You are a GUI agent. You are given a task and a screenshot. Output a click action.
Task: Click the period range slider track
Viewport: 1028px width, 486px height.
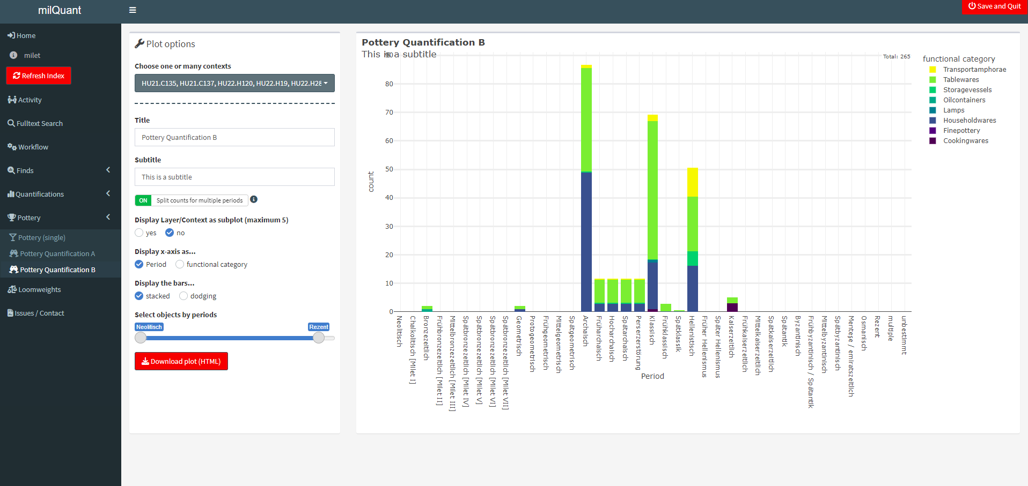pos(234,338)
